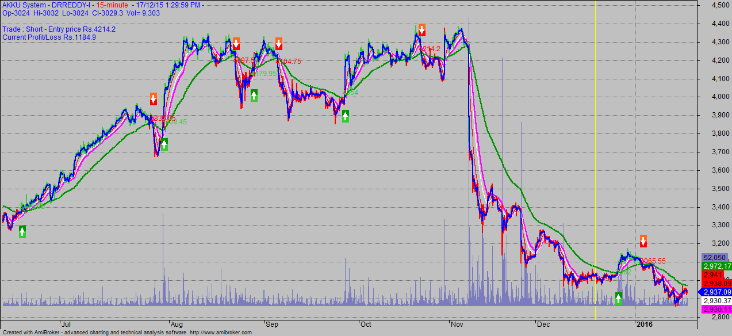732x336 pixels.
Task: Click the 3,400 price axis label
Action: pyautogui.click(x=720, y=207)
